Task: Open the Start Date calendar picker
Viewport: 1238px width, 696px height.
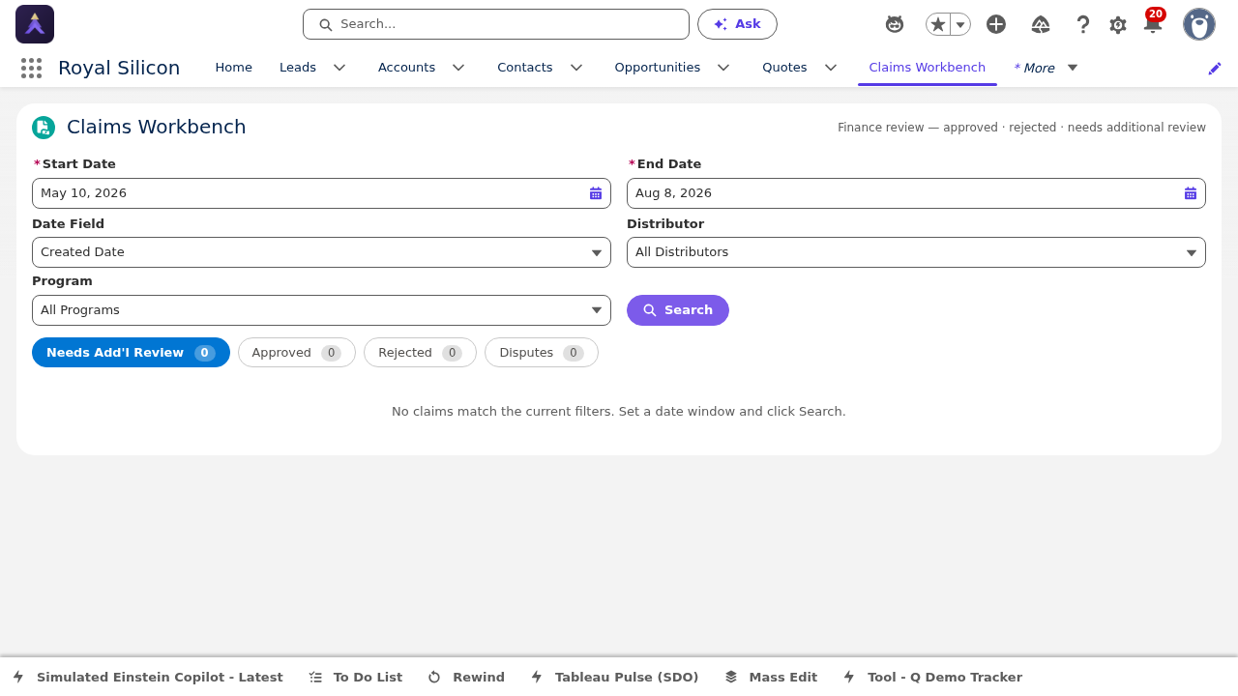Action: tap(596, 193)
